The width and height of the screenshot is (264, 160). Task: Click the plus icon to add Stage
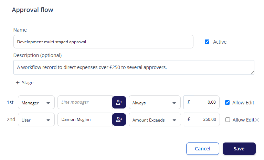coord(18,82)
